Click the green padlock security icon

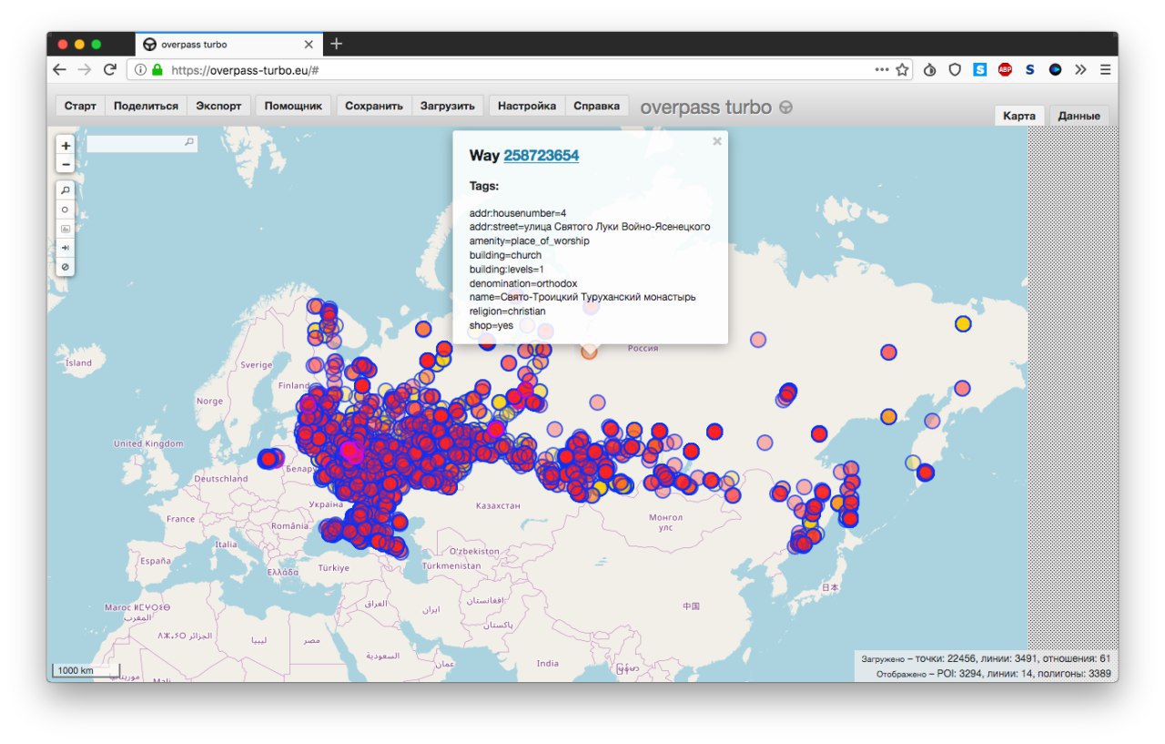pos(157,69)
